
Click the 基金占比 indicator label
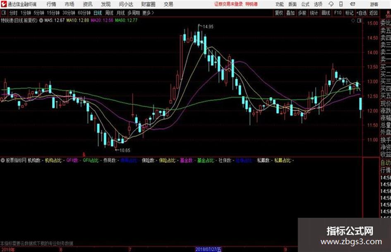tap(206, 161)
